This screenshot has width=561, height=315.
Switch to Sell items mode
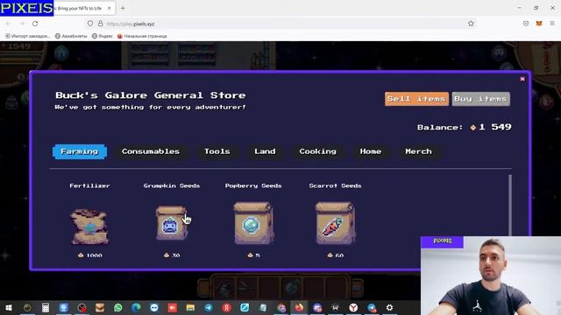[416, 99]
